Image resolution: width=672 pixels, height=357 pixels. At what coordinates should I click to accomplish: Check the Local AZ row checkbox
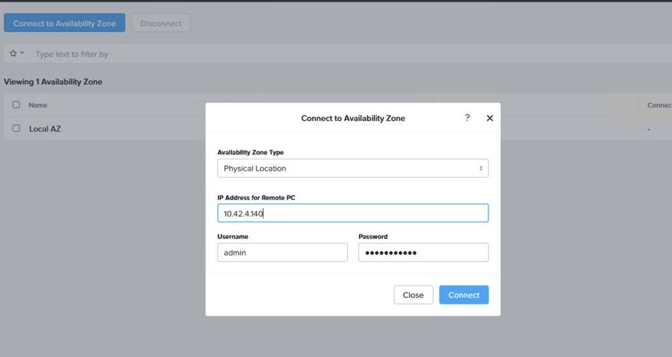point(16,128)
